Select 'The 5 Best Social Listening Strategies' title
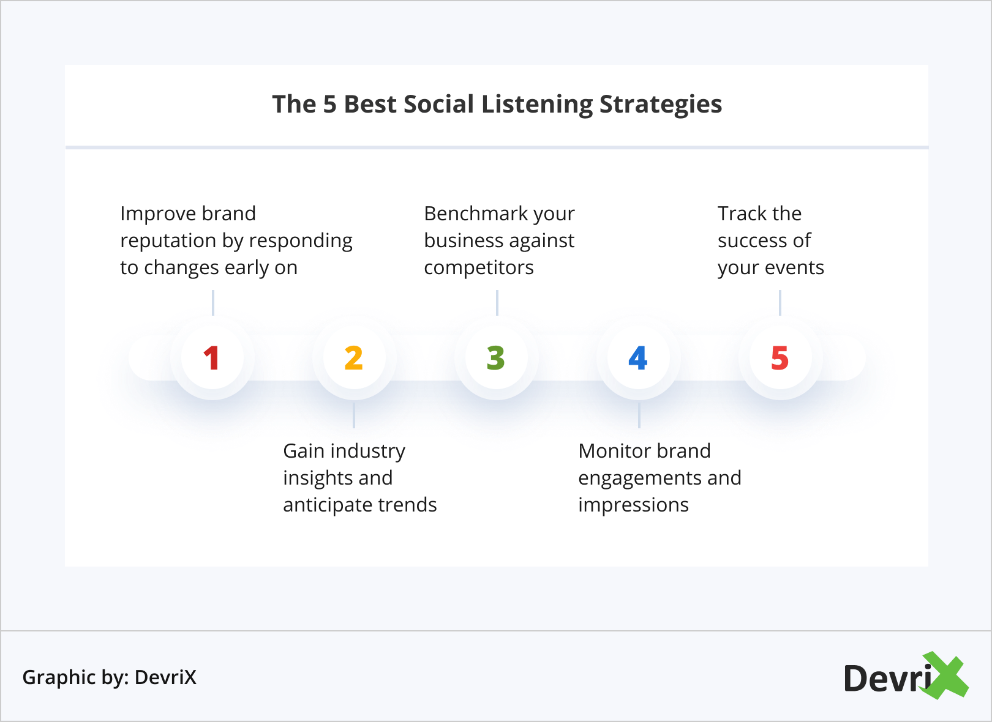 click(x=497, y=104)
